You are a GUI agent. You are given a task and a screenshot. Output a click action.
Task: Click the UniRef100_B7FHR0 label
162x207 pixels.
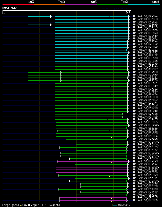(145, 47)
